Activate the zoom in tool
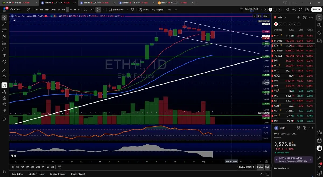The height and width of the screenshot is (177, 323). click(x=4, y=77)
